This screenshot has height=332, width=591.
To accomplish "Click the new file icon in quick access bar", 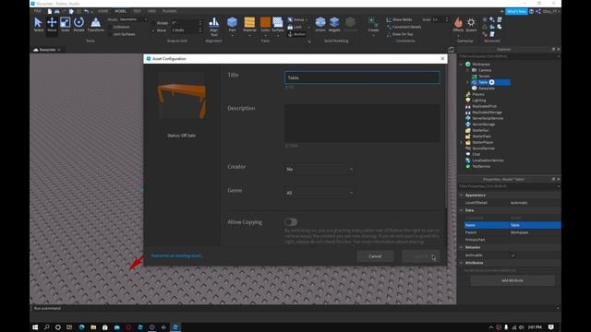I will pyautogui.click(x=50, y=11).
